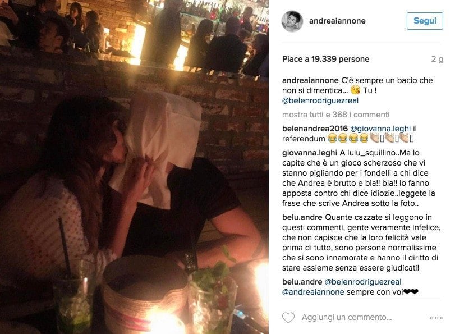Follow the @giovanna.leghi mention link
This screenshot has width=455, height=334.
(380, 129)
